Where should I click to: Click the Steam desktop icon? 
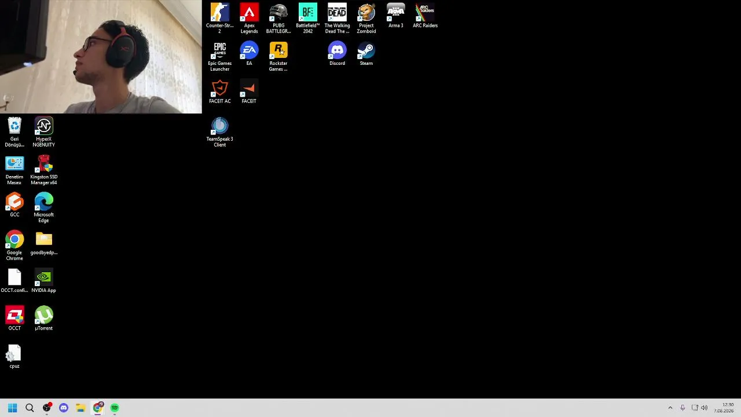tap(366, 54)
